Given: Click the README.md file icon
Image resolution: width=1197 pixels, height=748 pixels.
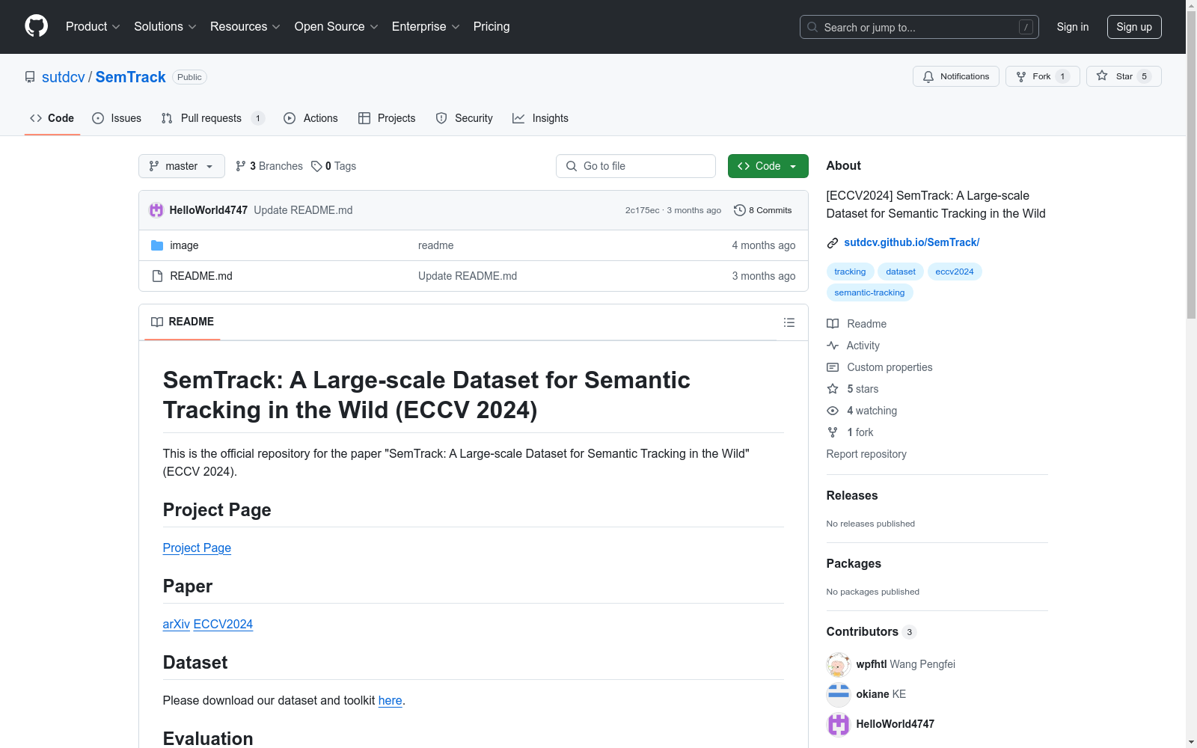Looking at the screenshot, I should (x=157, y=276).
